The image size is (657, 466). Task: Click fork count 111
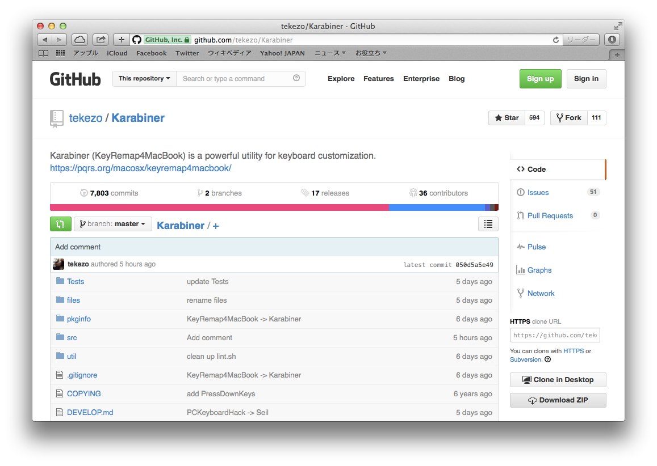[596, 118]
